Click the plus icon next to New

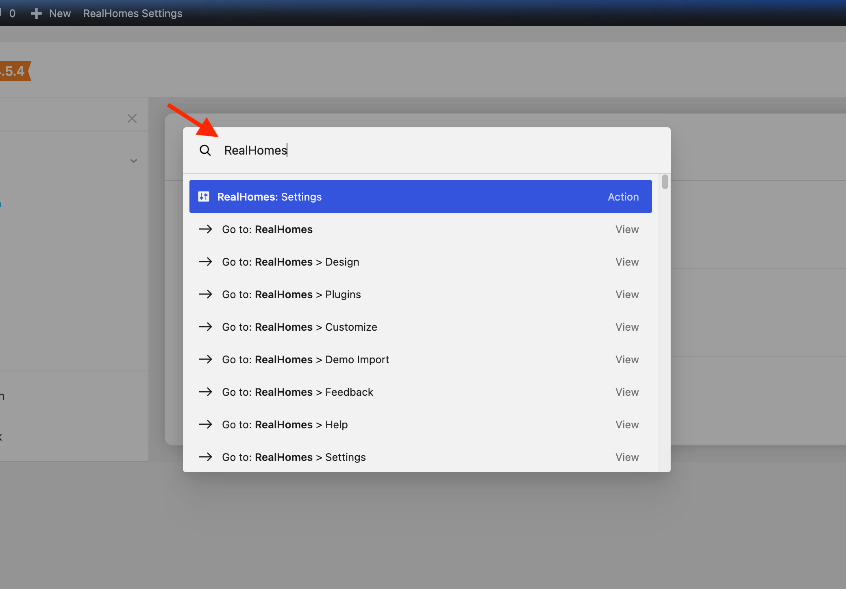point(36,13)
